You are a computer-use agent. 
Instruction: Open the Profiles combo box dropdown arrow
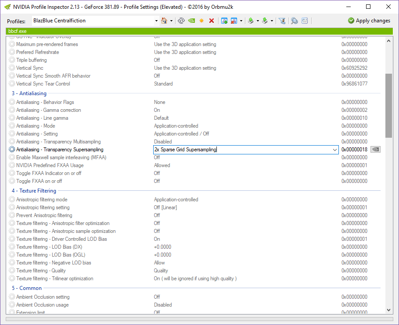point(156,21)
